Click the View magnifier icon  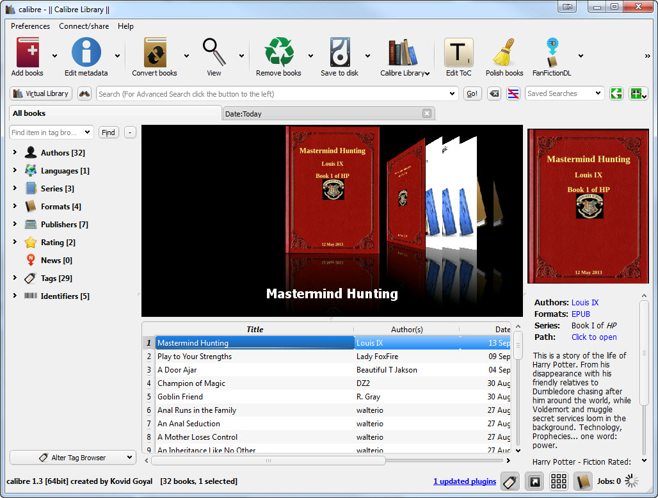[x=214, y=52]
